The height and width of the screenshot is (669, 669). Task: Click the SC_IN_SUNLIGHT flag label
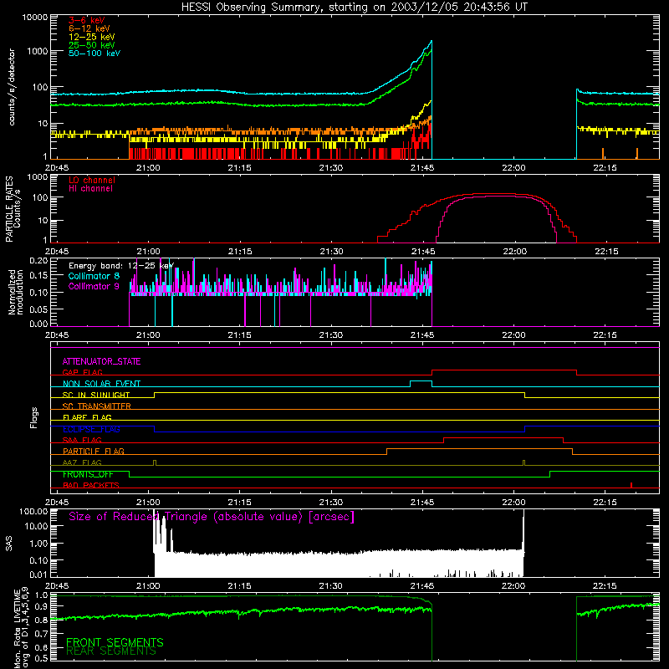click(96, 395)
